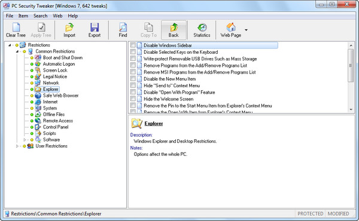Open the Search menu
The image size is (359, 221).
40,16
